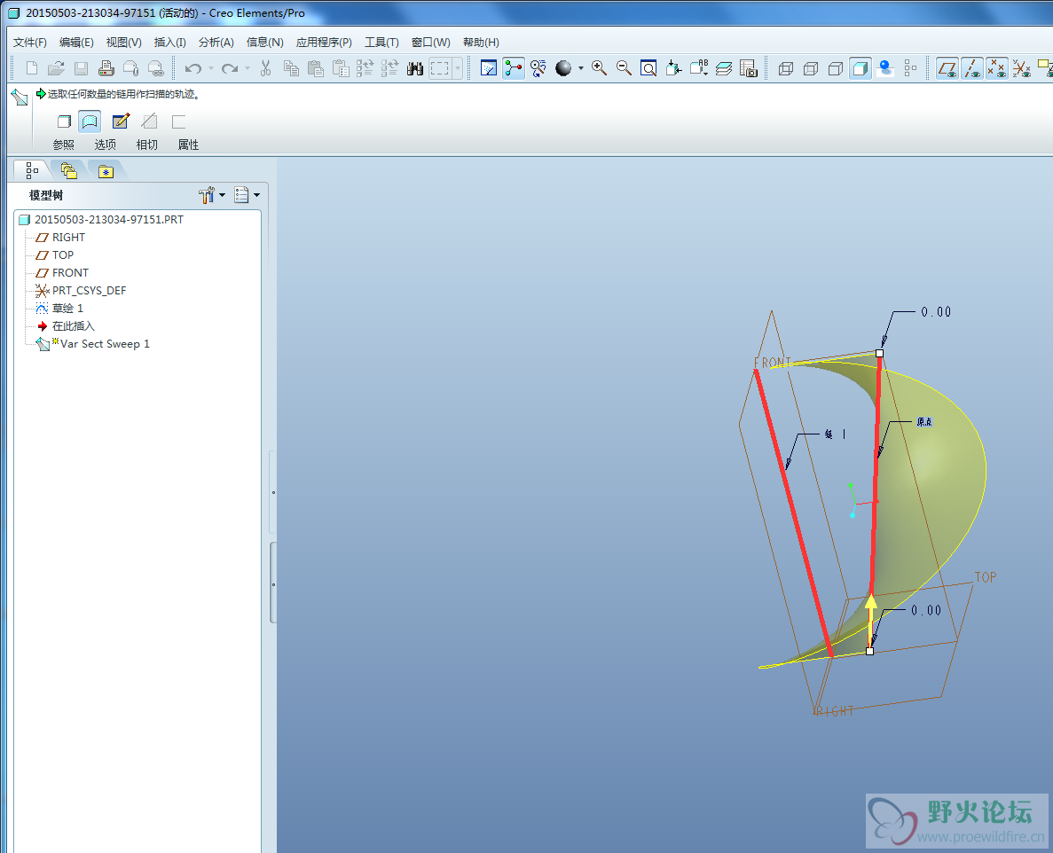Switch to the folder browser navigator tab
The width and height of the screenshot is (1053, 853).
pyautogui.click(x=68, y=171)
